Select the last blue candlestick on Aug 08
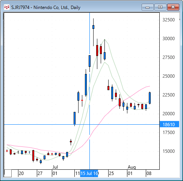This screenshot has width=183, height=181. pyautogui.click(x=150, y=98)
